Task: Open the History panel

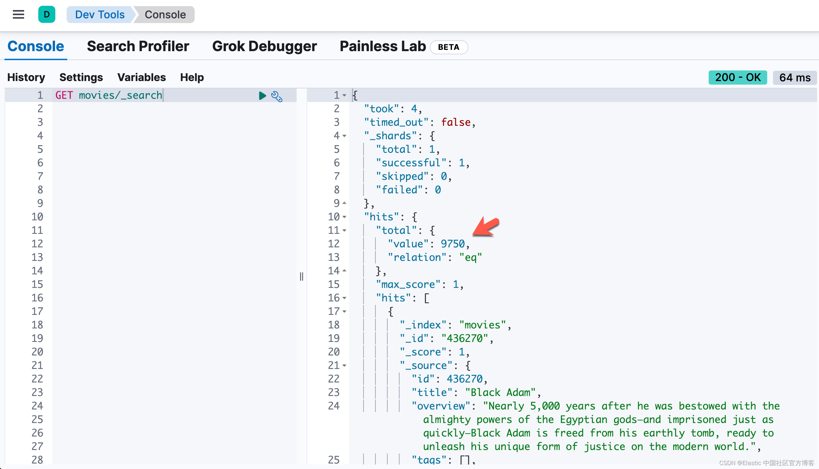Action: pyautogui.click(x=26, y=77)
